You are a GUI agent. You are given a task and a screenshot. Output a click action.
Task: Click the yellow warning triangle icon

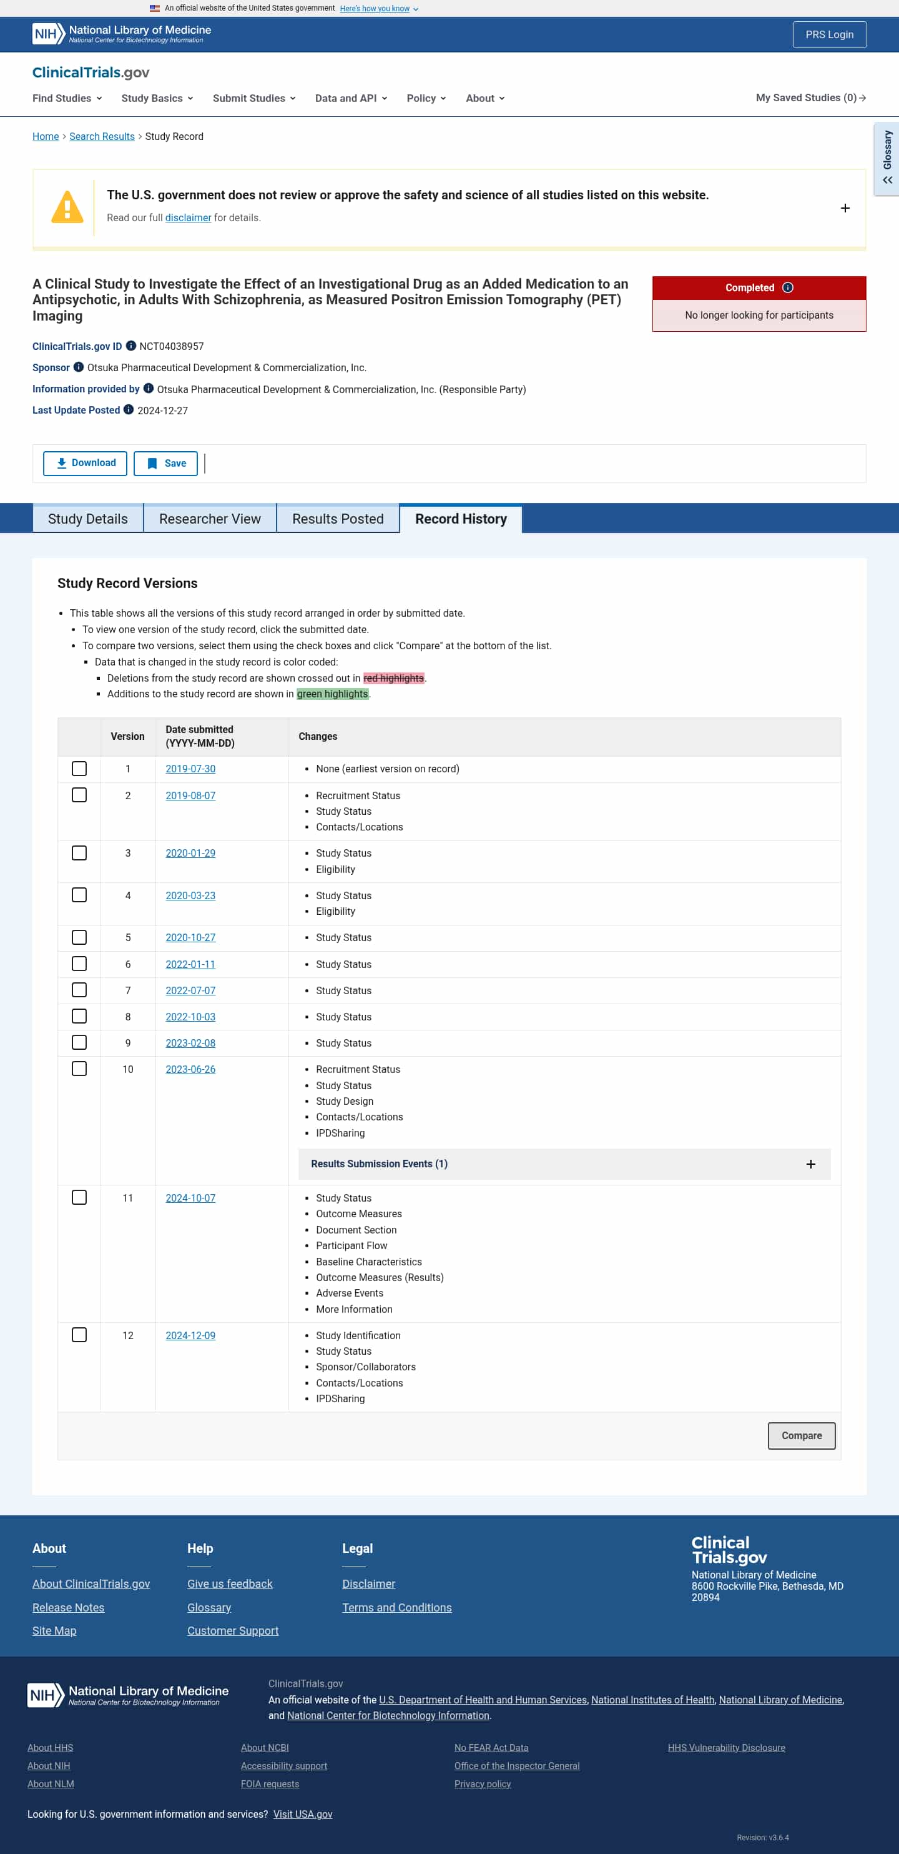point(67,207)
